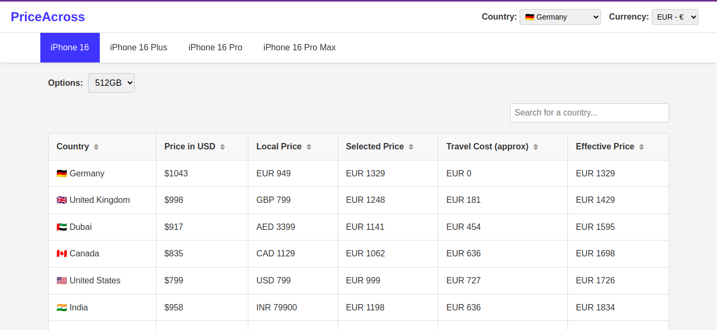The image size is (717, 330).
Task: Click the EUR 727 travel cost cell
Action: click(x=503, y=281)
